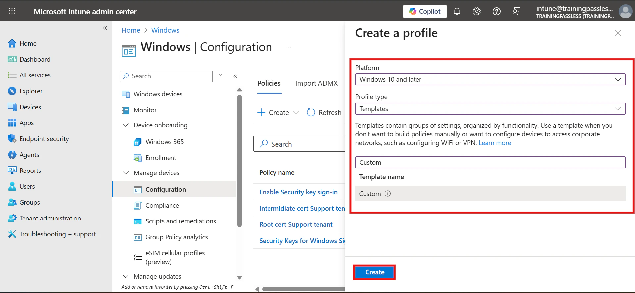Show info for the Custom template
Viewport: 635px width, 293px height.
coord(388,194)
